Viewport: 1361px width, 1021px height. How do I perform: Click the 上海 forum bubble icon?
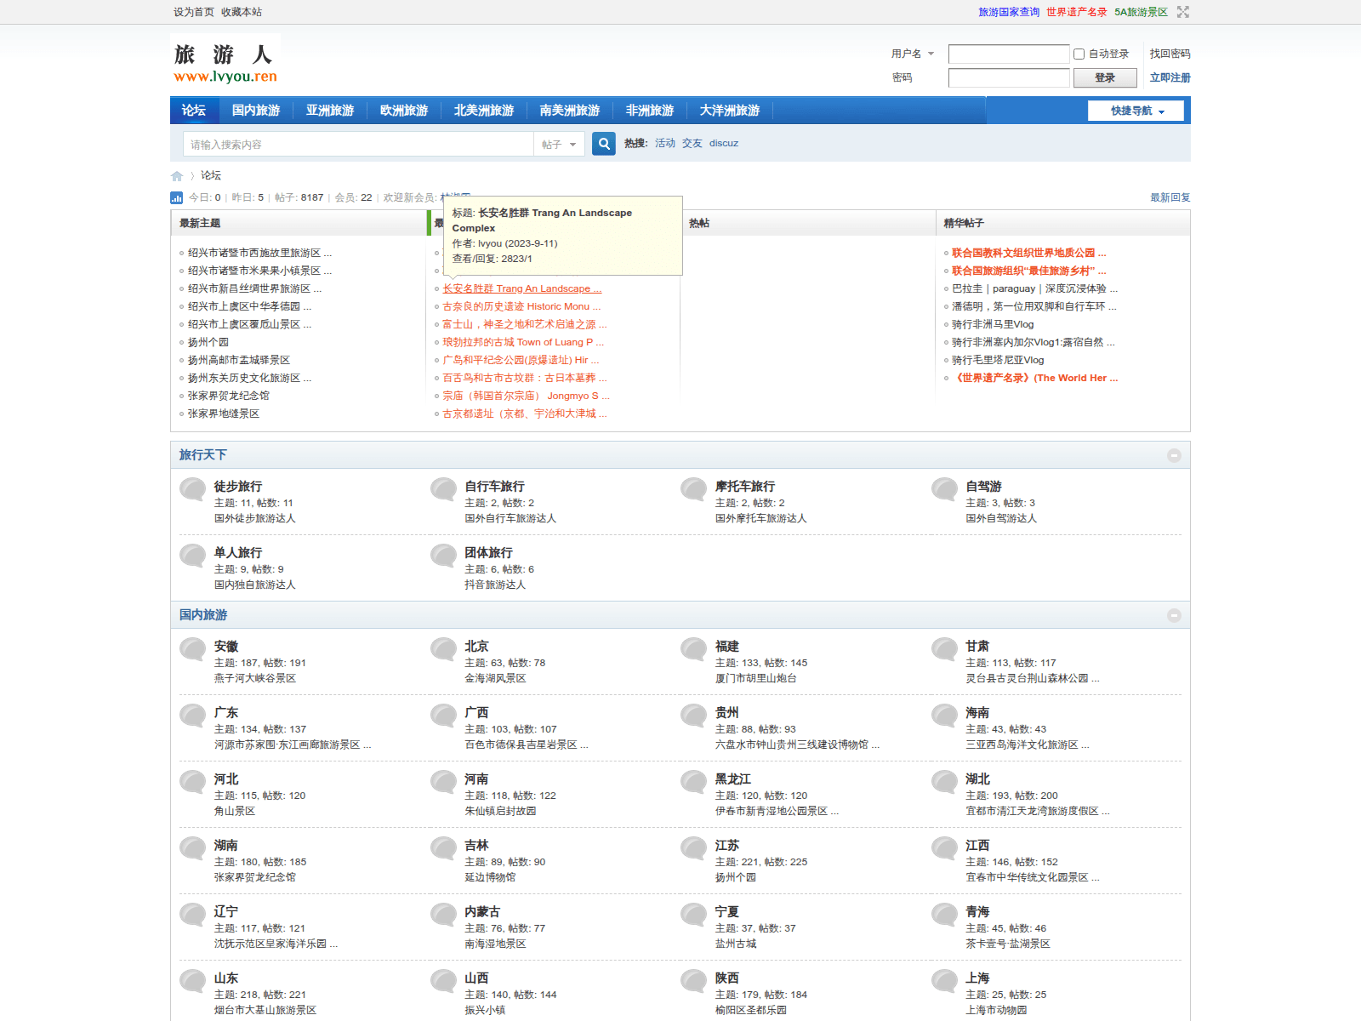pyautogui.click(x=944, y=981)
